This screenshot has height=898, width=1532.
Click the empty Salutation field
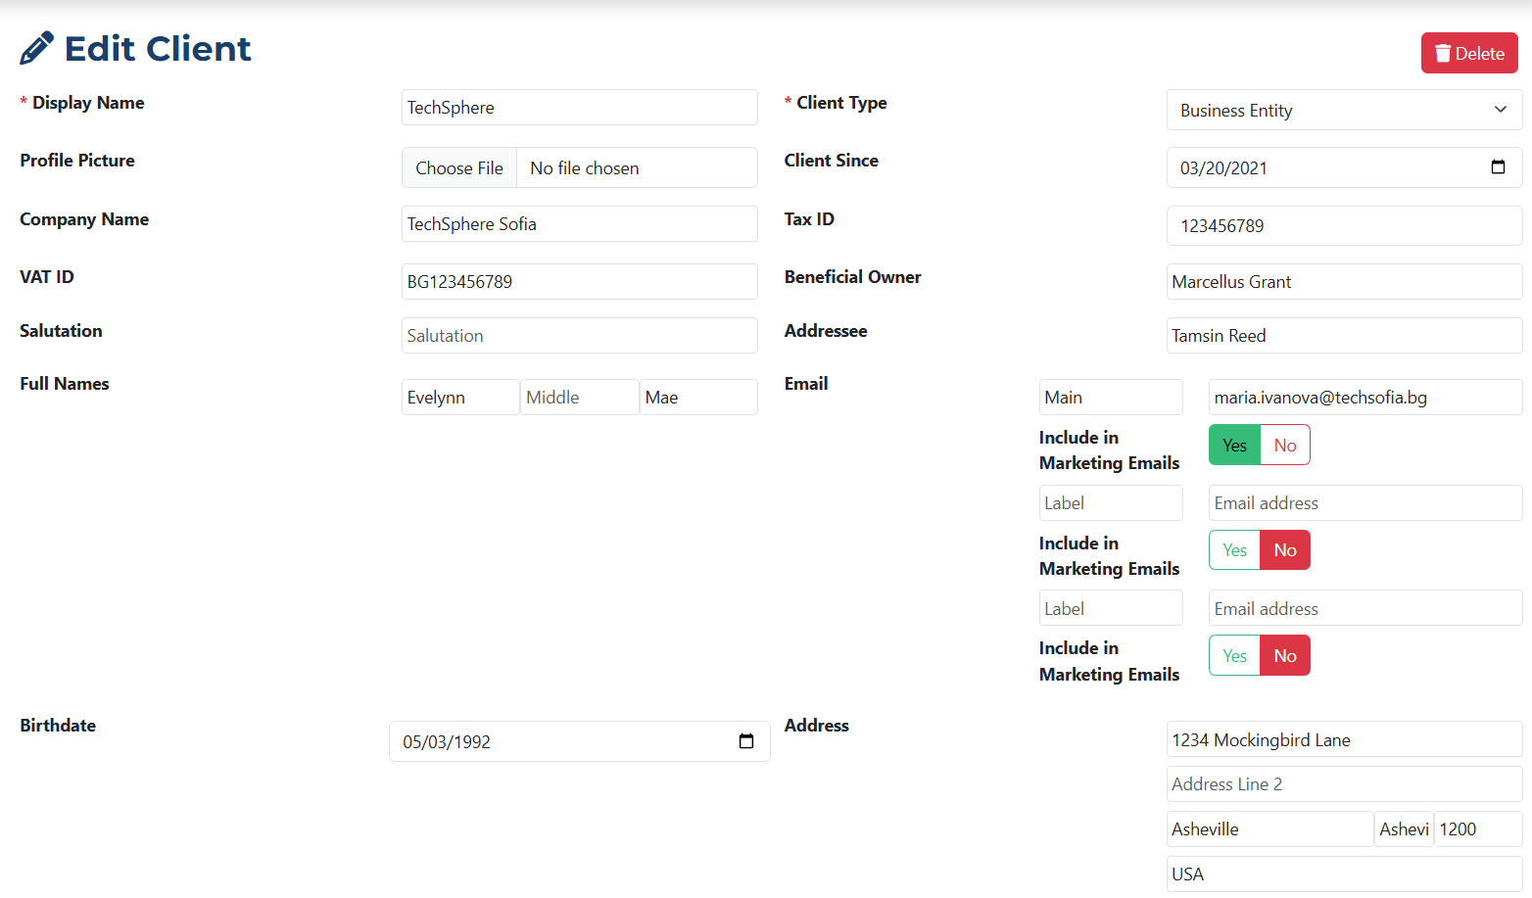(579, 336)
